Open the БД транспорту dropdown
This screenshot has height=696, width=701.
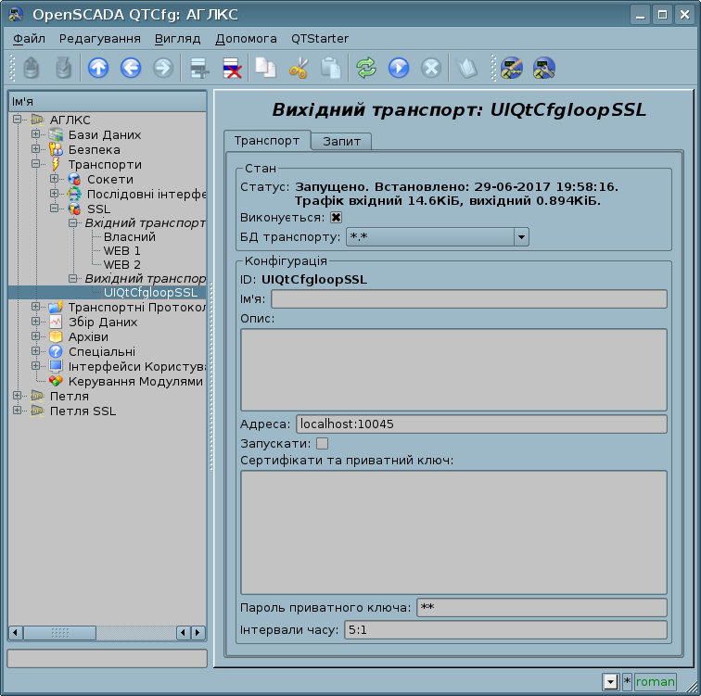pos(521,237)
